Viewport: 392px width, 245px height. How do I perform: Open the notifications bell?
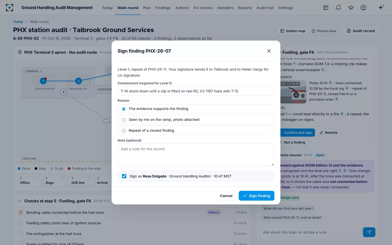[338, 8]
